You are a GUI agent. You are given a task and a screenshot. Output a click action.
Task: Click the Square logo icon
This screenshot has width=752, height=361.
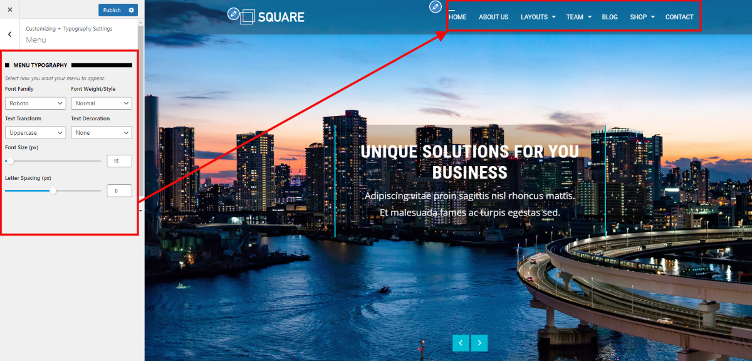click(248, 16)
